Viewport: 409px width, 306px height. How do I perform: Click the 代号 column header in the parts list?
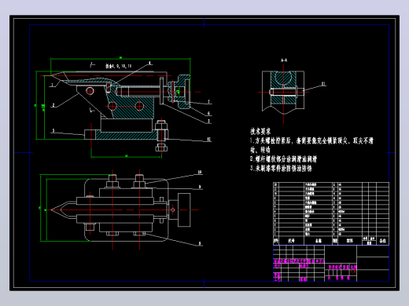point(291,241)
